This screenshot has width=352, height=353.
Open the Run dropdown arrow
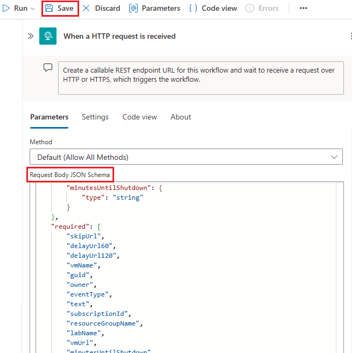click(x=33, y=9)
